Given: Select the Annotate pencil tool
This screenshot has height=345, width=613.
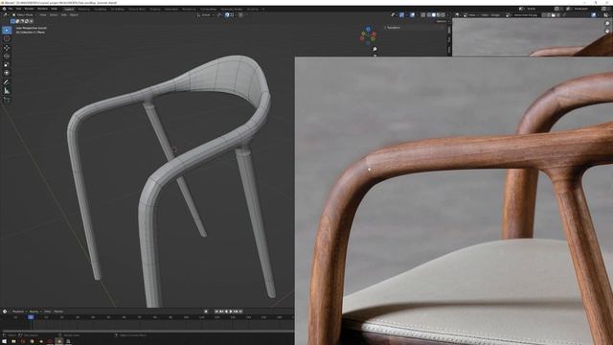Looking at the screenshot, I should click(x=7, y=82).
